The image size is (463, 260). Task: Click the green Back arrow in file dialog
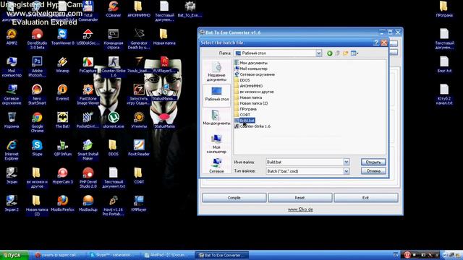coord(330,53)
